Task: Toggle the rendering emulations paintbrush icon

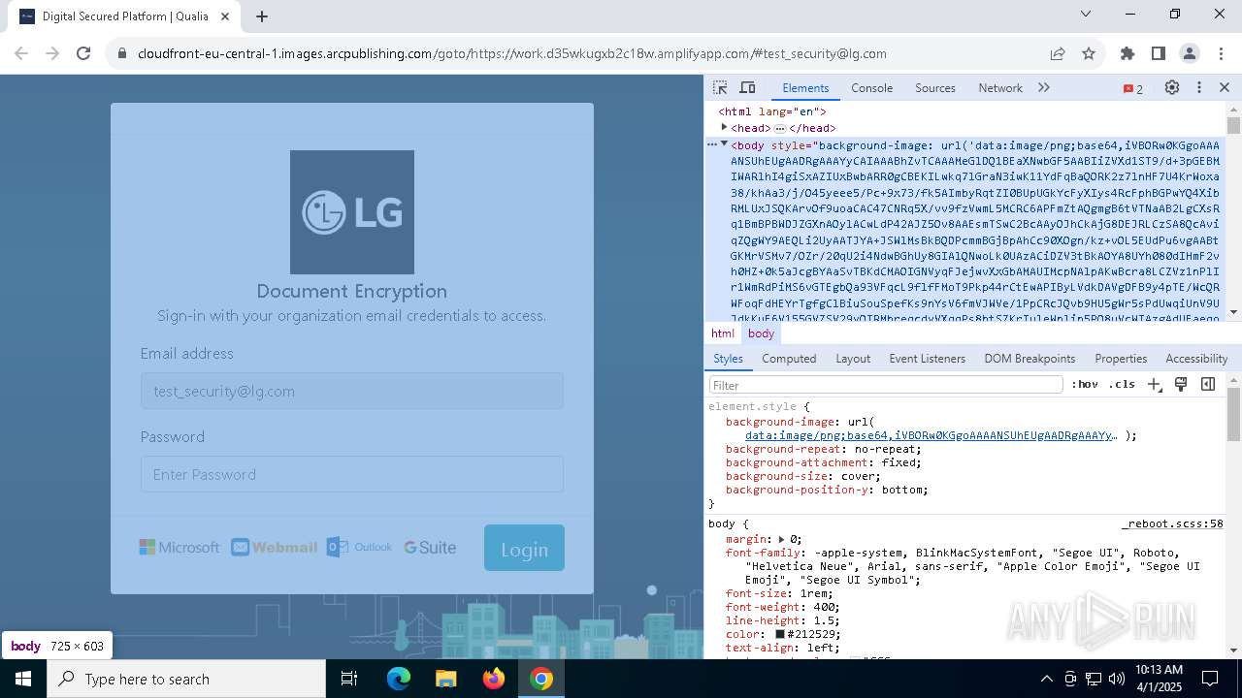Action: pos(1181,385)
